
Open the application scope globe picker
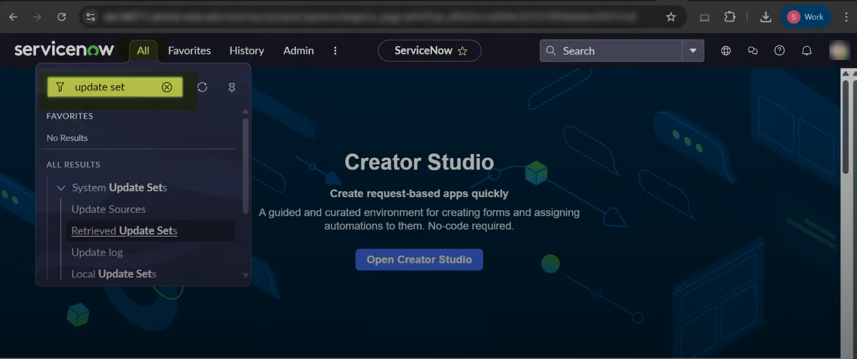726,51
